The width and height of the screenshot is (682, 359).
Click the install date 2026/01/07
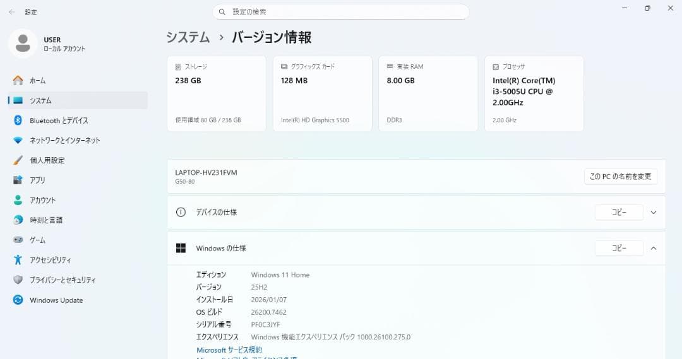269,300
